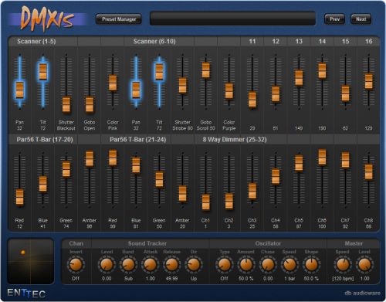This screenshot has width=386, height=302.
Task: Click the Ch1 dimmer fader handle
Action: tap(206, 202)
